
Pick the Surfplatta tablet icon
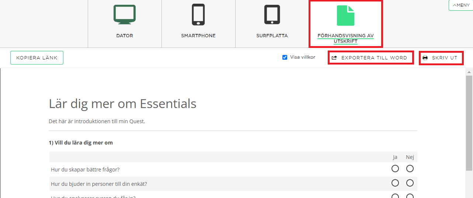point(272,15)
